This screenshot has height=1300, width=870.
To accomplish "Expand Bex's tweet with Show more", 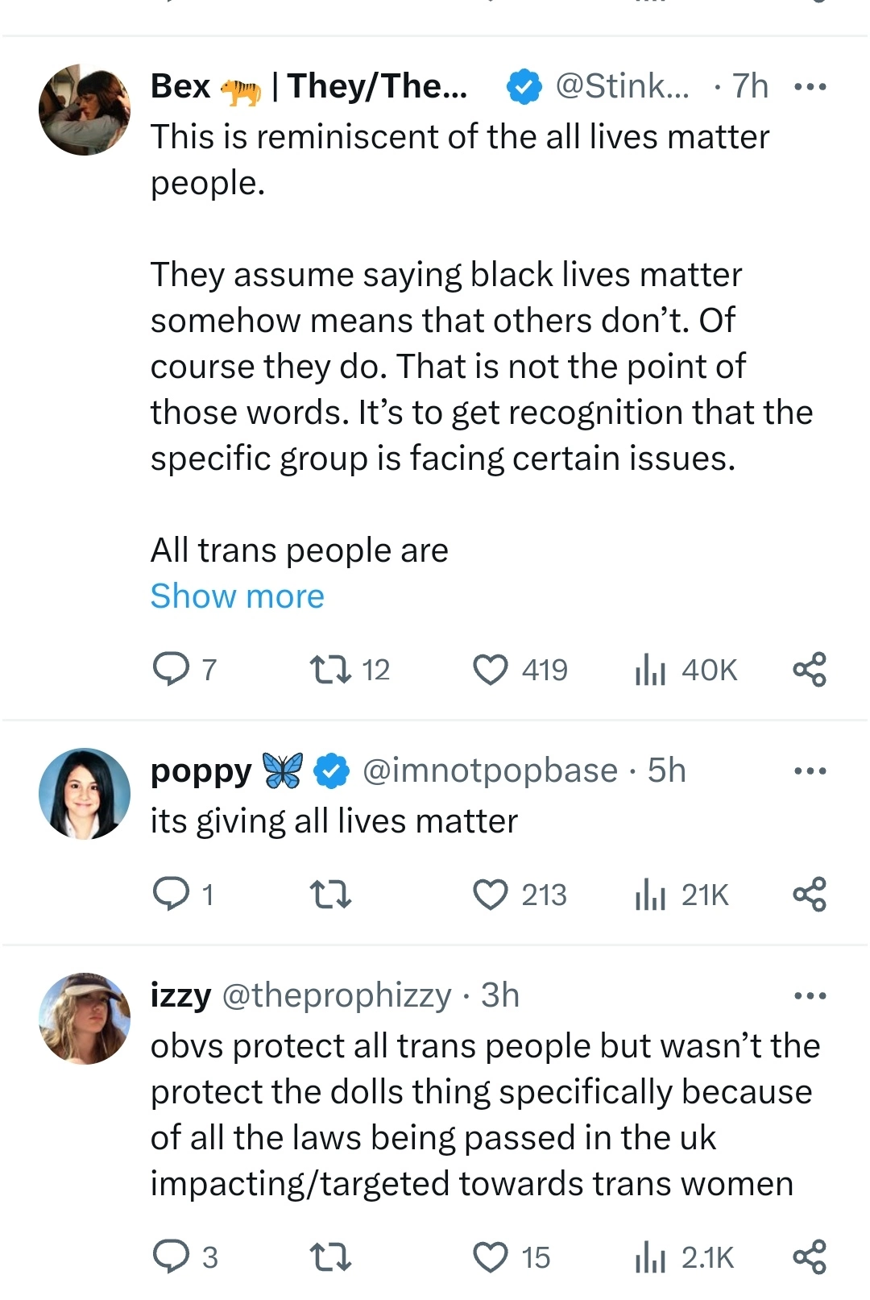I will pos(238,596).
